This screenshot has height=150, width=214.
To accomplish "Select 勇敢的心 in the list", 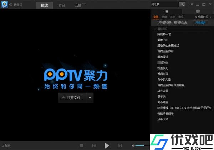I will click(163, 40).
